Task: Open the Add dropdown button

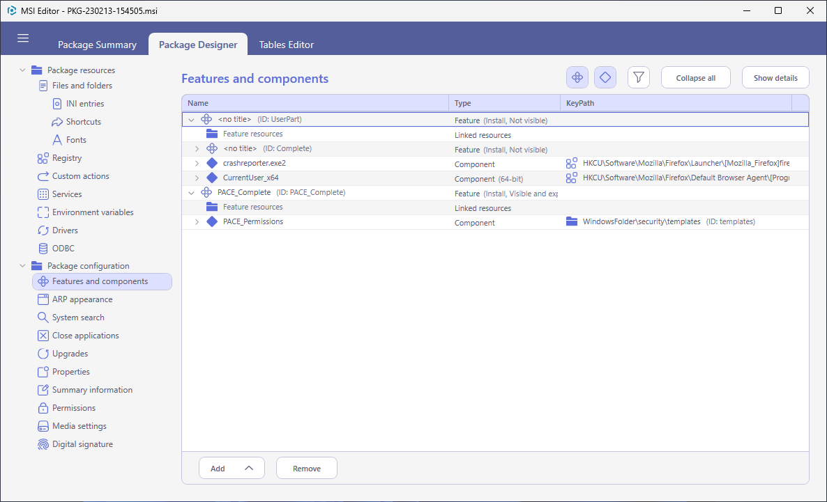Action: click(232, 469)
